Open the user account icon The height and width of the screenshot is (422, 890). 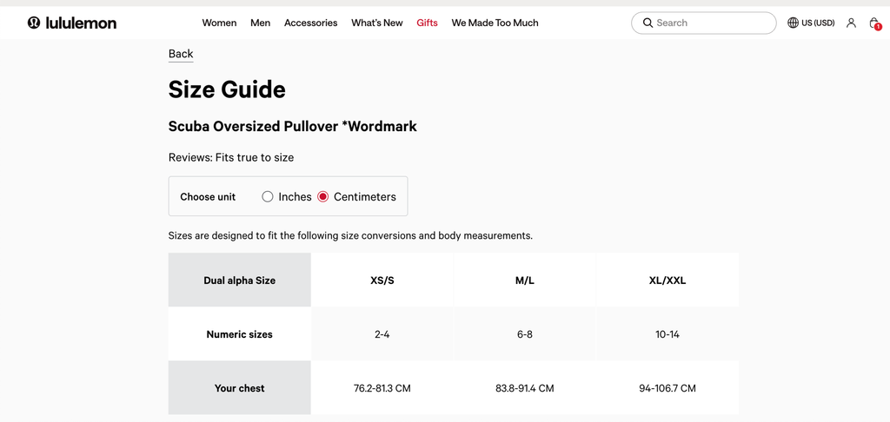[851, 23]
